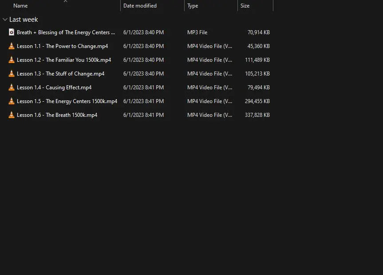
Task: Select the file Lesson 1.4 - Causing Effect.mp4
Action: click(54, 88)
